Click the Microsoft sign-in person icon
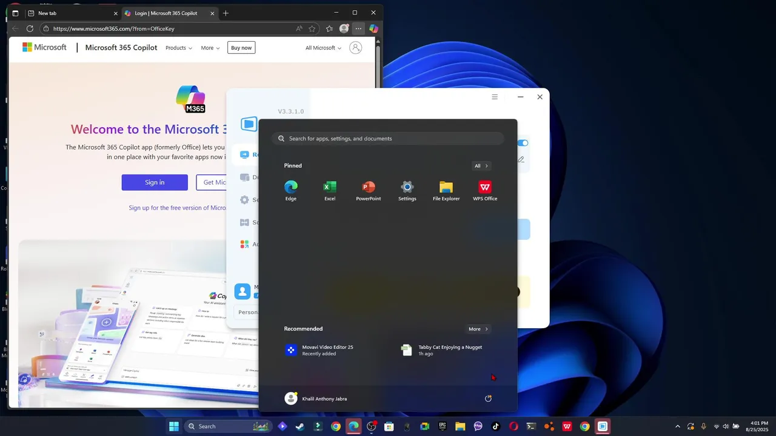The image size is (776, 436). [x=356, y=48]
